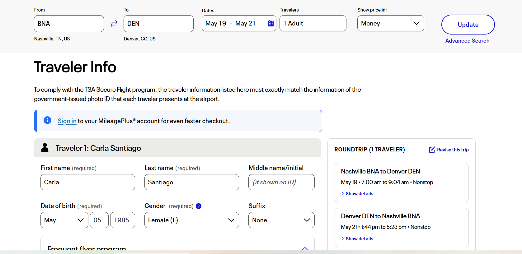Click the Denver DEN to Nashville BNA title
Viewport: 522px width, 254px height.
click(380, 216)
